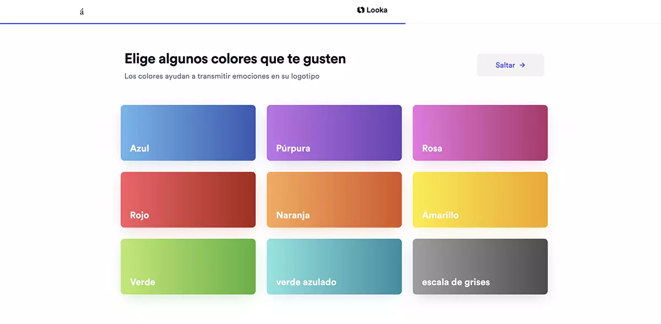Image resolution: width=661 pixels, height=324 pixels.
Task: Select the Naranja color card
Action: click(x=334, y=199)
